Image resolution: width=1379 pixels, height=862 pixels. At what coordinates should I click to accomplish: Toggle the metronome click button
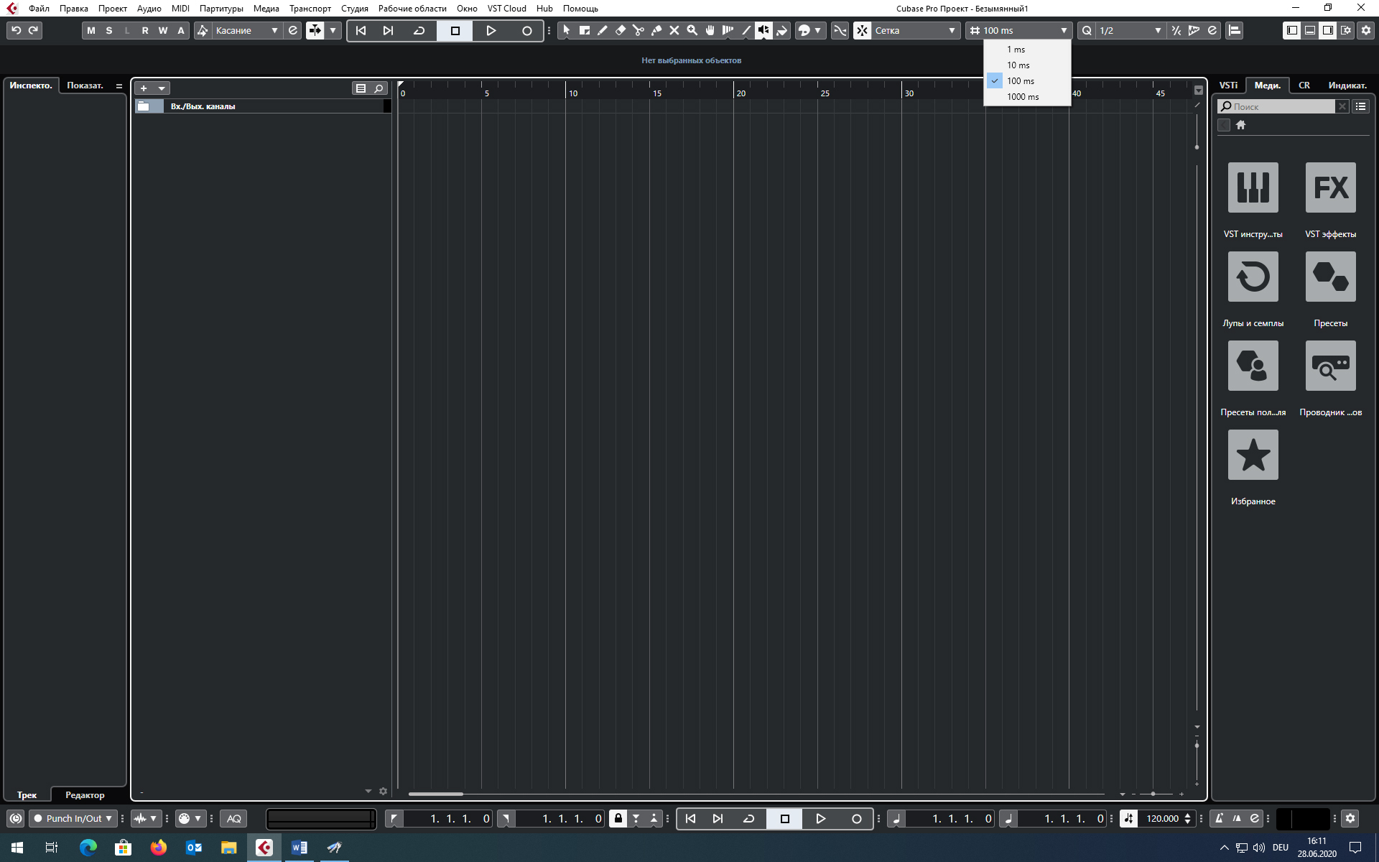point(1219,818)
